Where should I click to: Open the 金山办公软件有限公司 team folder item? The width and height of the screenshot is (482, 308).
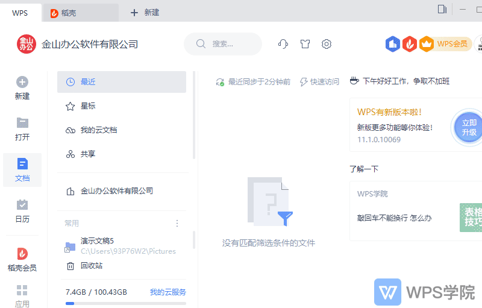tap(122, 191)
